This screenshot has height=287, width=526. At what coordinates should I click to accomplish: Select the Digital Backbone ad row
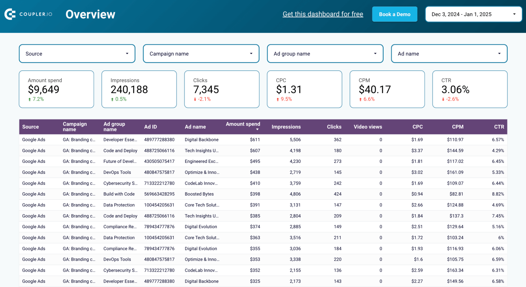point(202,140)
